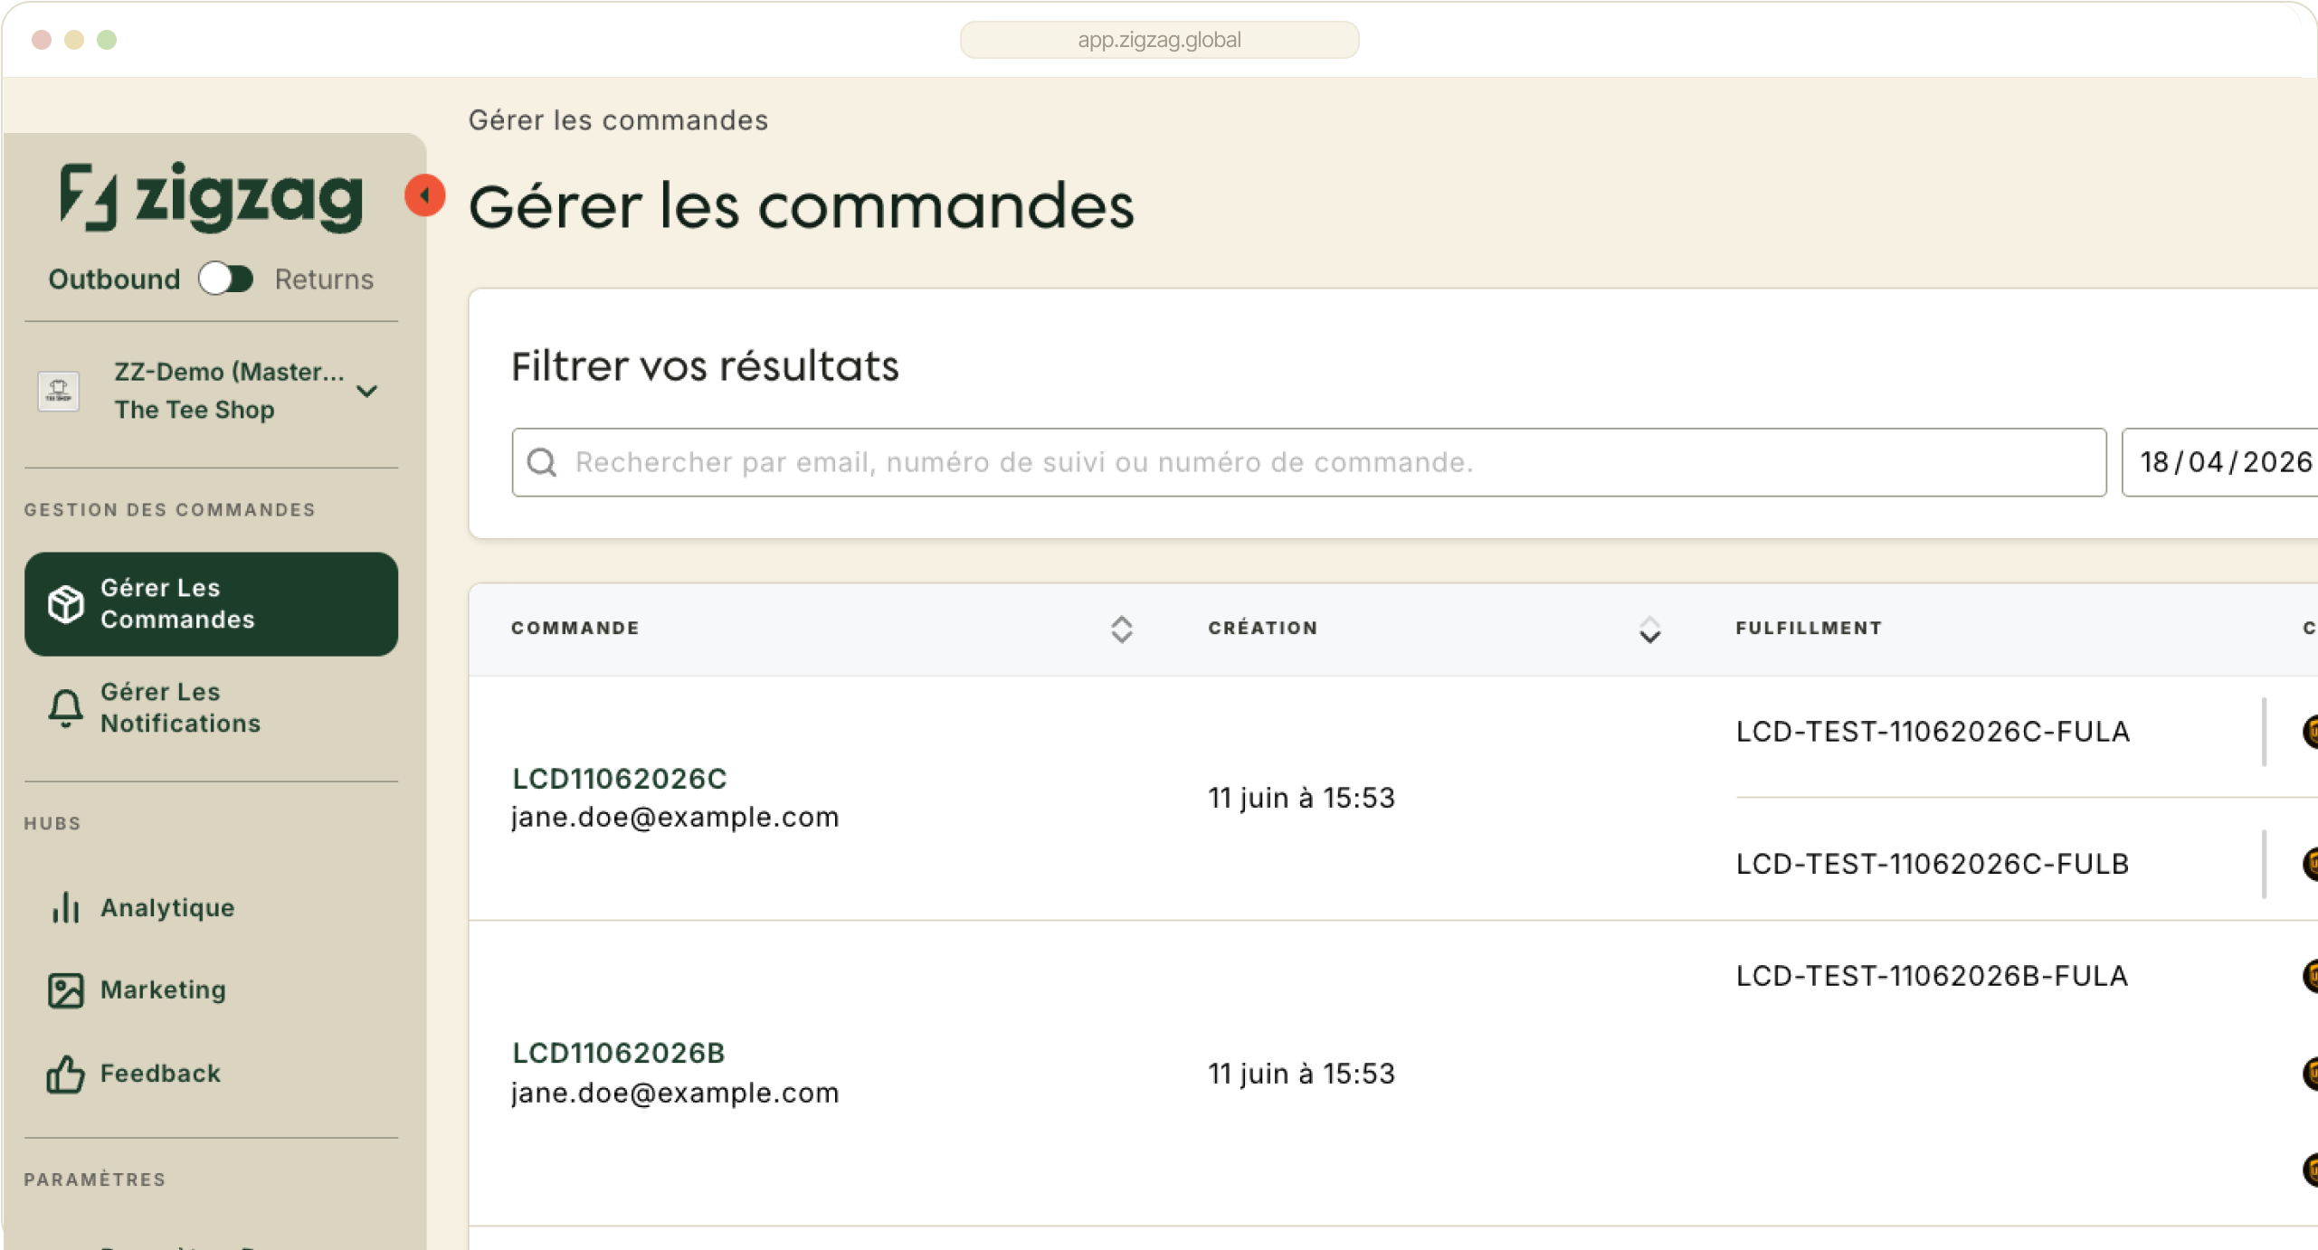Click email under order LCD11062026B

point(675,1093)
